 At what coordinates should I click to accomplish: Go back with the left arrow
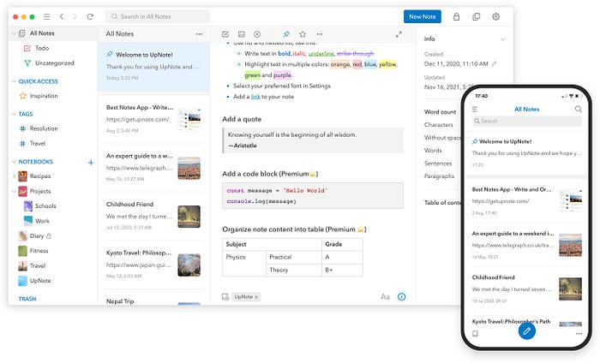pos(62,16)
